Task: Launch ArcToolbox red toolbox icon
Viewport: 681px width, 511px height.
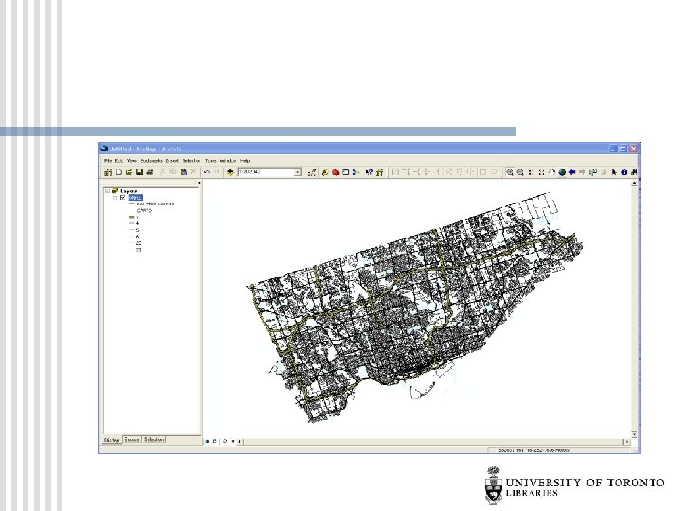Action: pyautogui.click(x=335, y=173)
